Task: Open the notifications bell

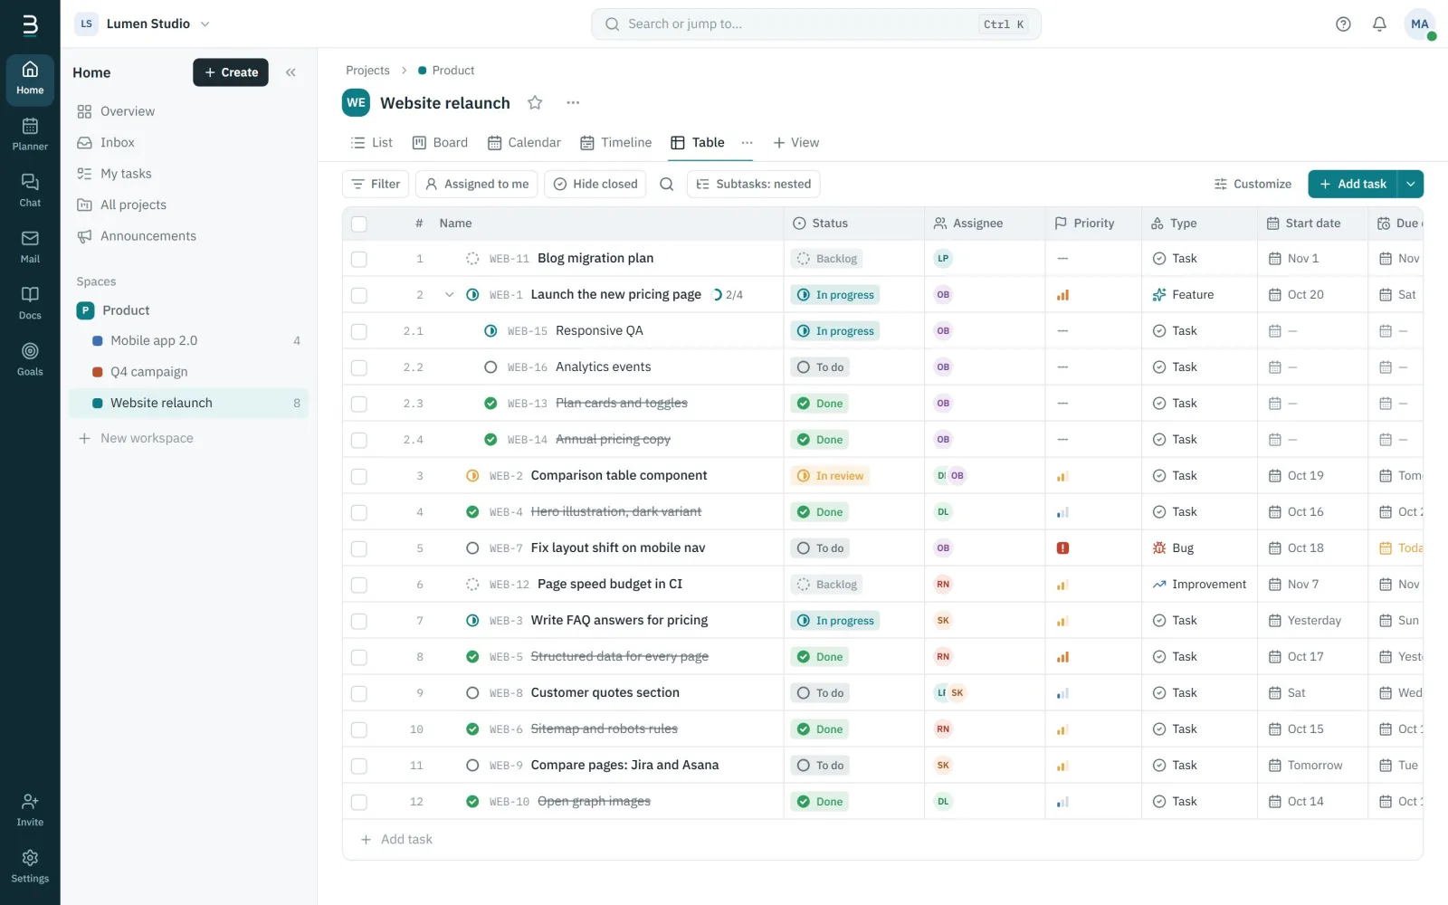Action: (x=1379, y=24)
